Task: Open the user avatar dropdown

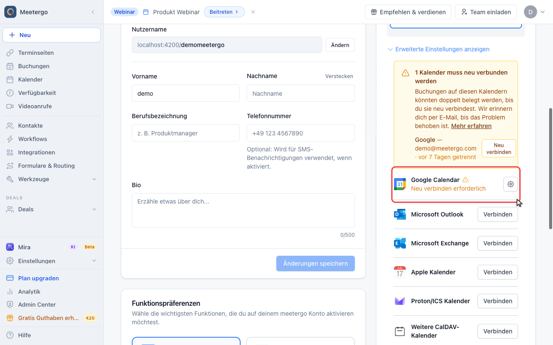Action: click(535, 12)
